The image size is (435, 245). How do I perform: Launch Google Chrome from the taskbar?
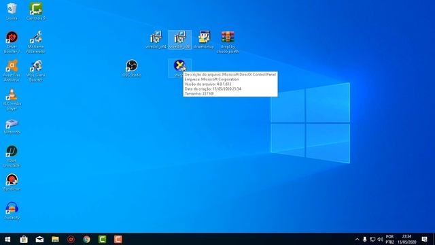pyautogui.click(x=86, y=239)
